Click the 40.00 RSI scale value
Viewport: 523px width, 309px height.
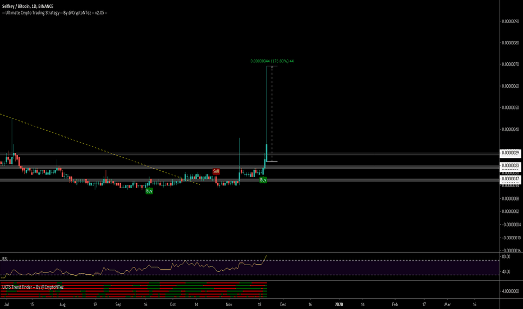pos(506,271)
